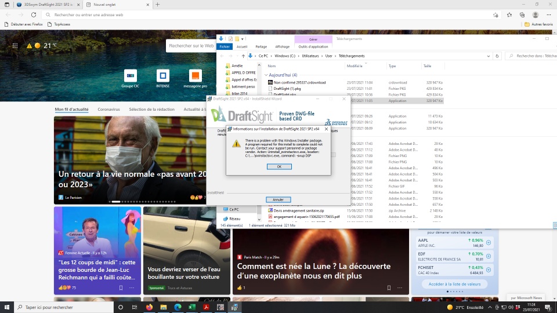
Task: Refresh the Téléchargements folder view
Action: point(497,56)
